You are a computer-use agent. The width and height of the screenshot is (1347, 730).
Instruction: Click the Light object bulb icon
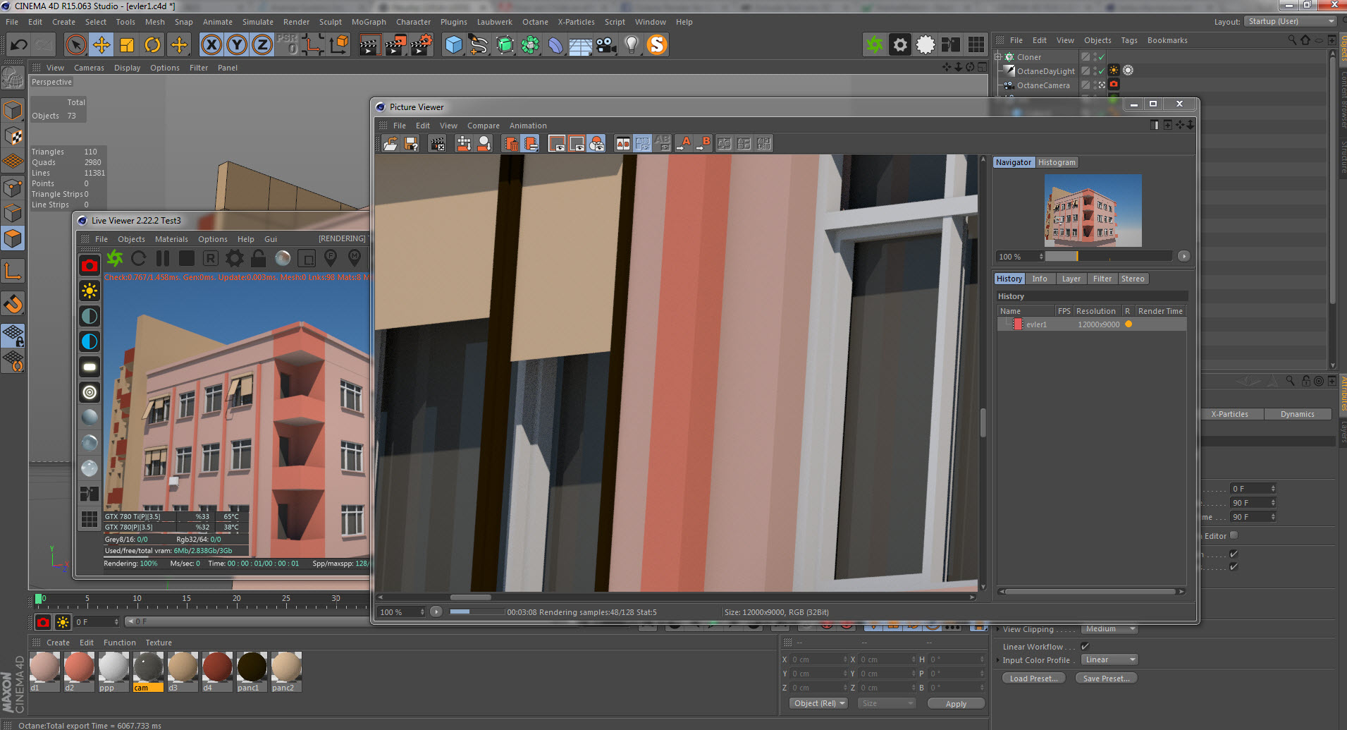point(632,45)
